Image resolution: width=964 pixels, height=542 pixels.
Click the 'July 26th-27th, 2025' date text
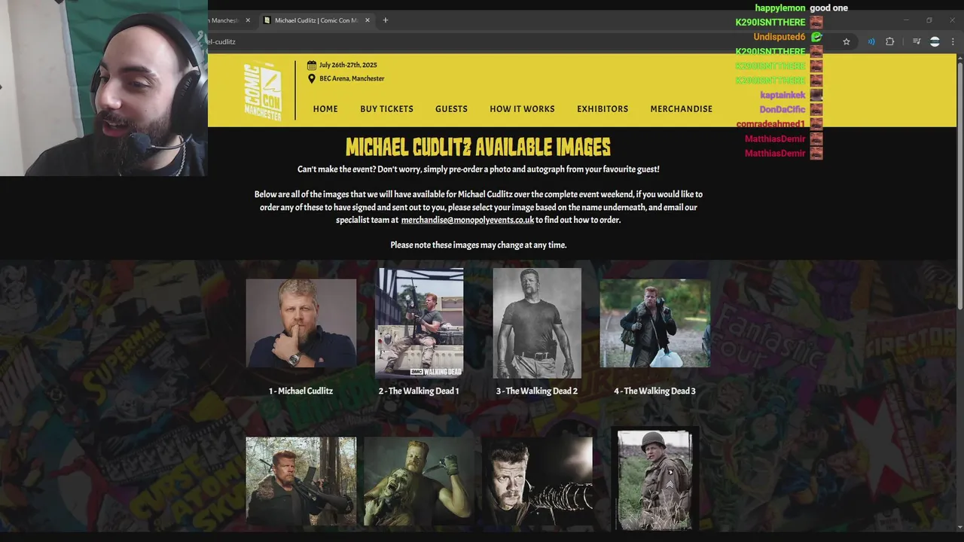click(348, 65)
